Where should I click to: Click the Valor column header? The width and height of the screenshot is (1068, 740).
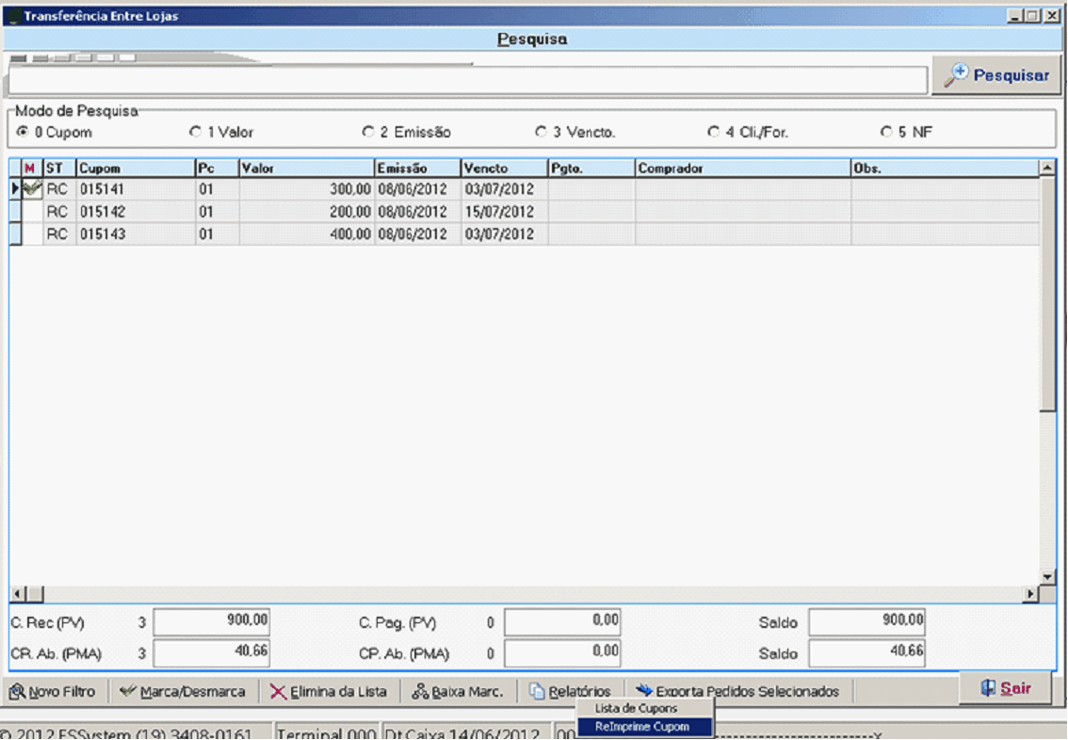point(306,169)
